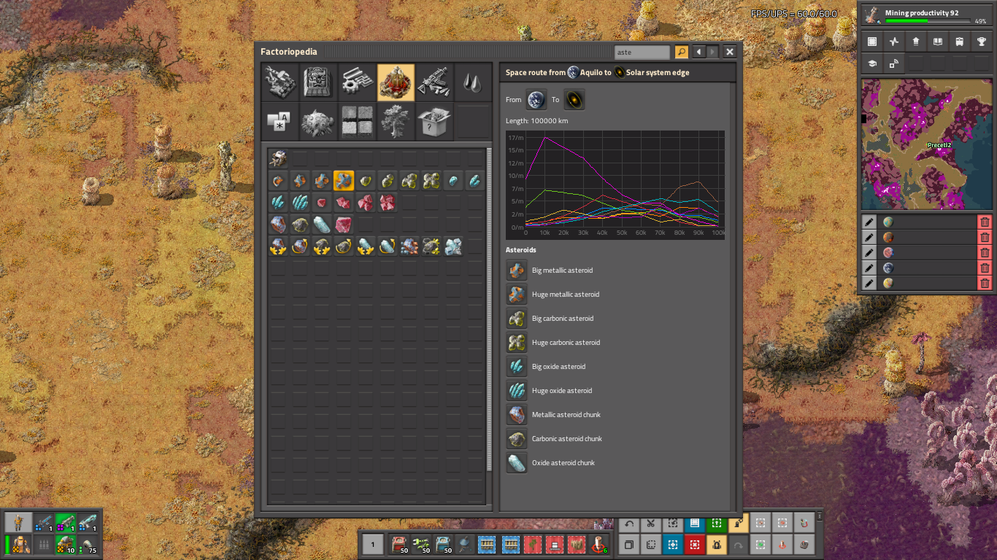This screenshot has width=997, height=560.
Task: Open the achievements trophy button
Action: coord(981,42)
